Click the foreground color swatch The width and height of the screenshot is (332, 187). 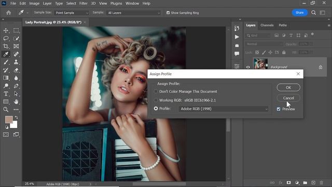coord(9,119)
